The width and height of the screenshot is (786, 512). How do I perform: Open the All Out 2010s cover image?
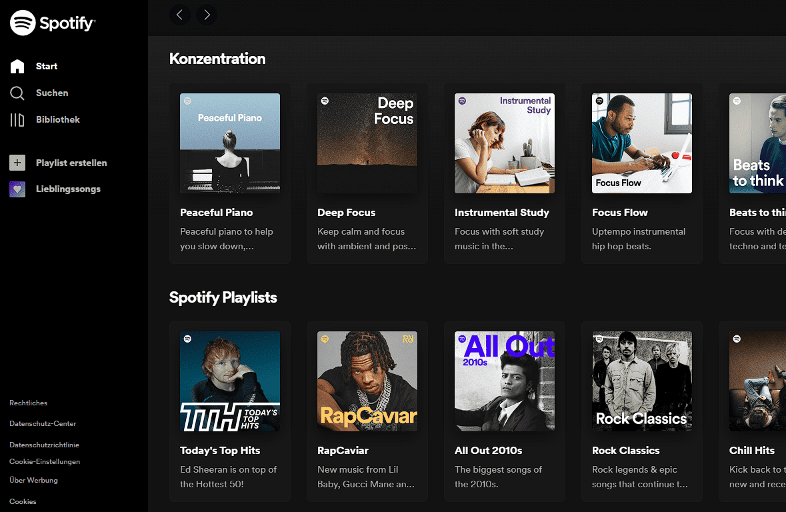tap(505, 381)
